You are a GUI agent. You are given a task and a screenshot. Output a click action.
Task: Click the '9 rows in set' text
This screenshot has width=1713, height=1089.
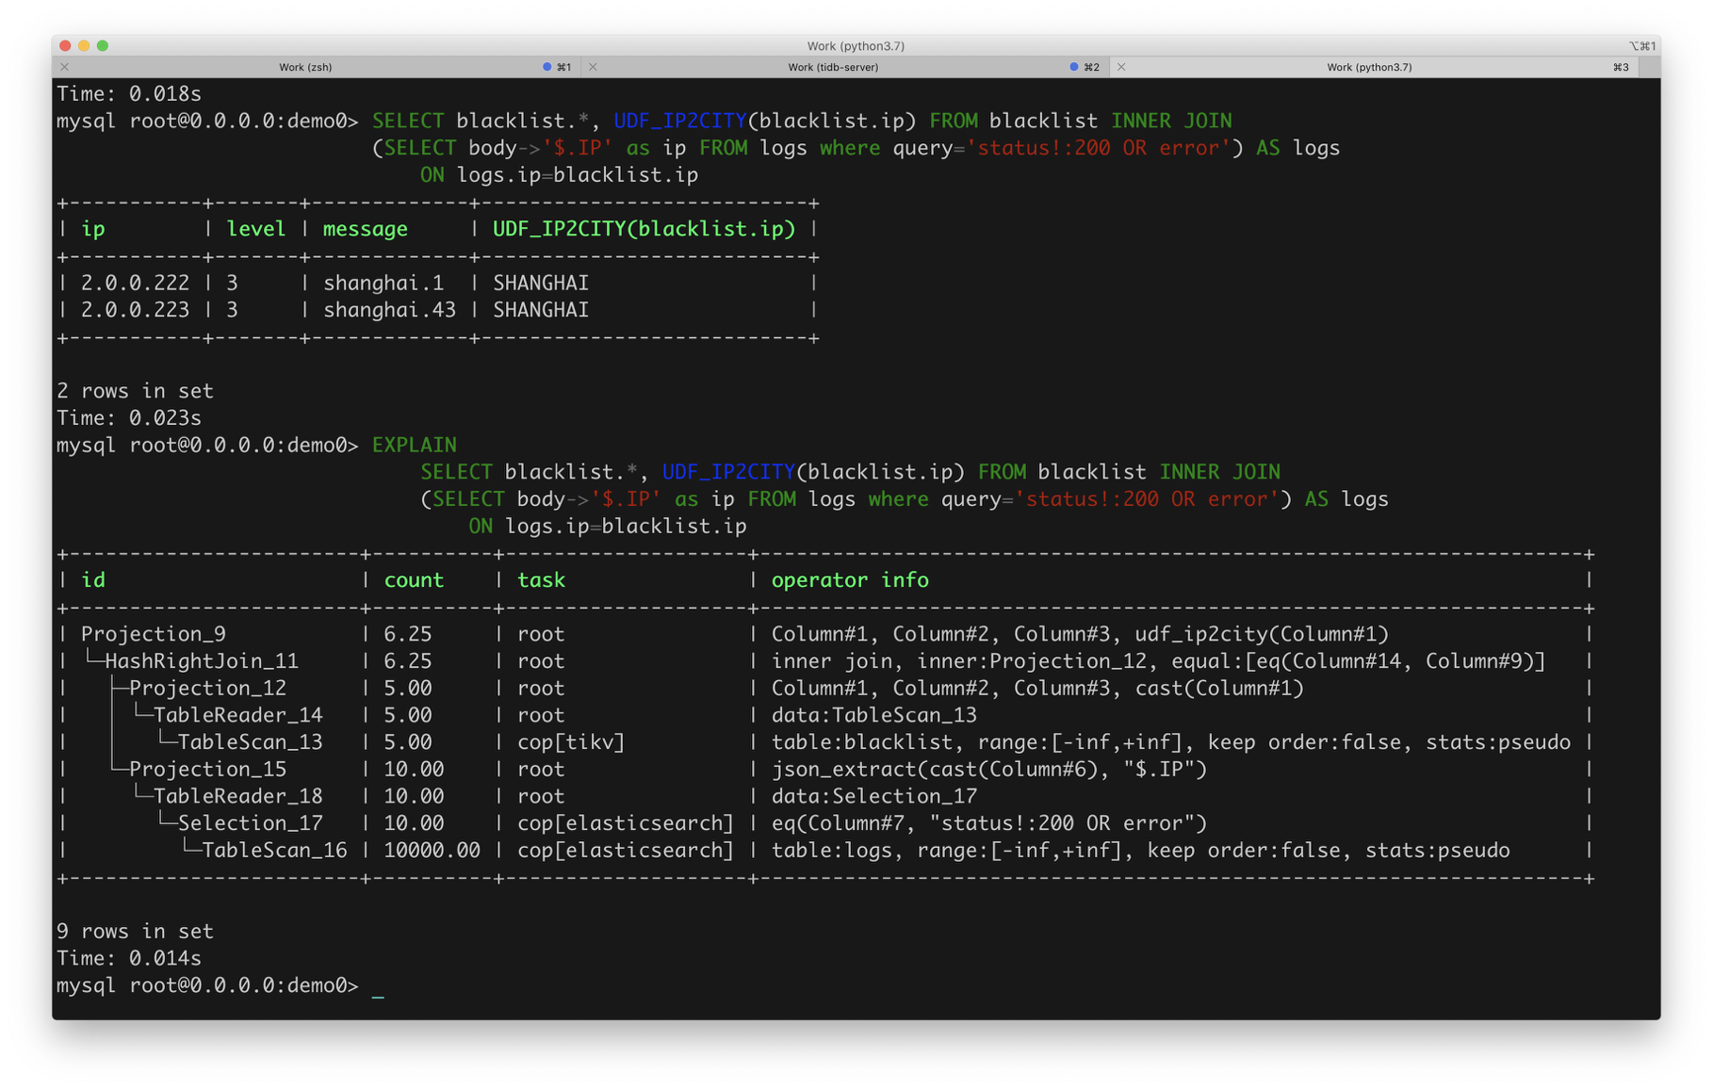point(135,931)
